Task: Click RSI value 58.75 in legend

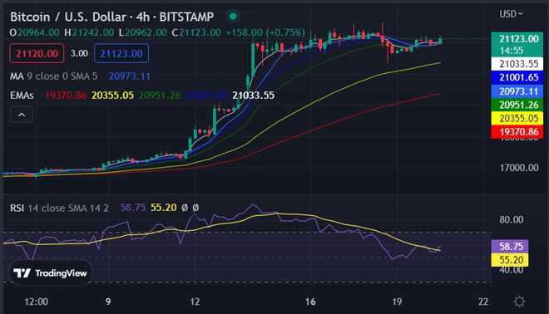Action: 133,208
